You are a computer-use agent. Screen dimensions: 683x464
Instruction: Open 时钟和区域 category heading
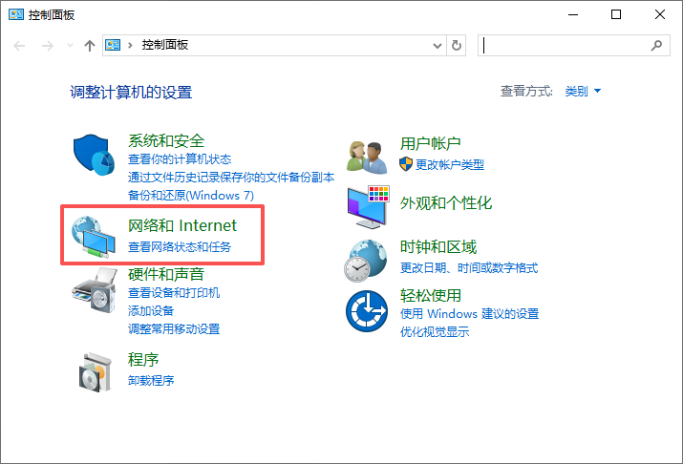point(438,247)
